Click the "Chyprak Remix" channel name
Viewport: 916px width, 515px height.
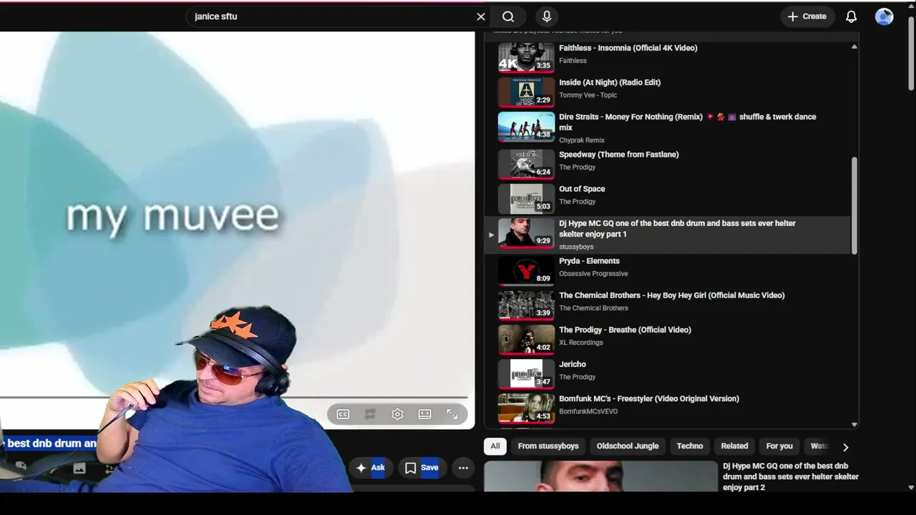582,140
